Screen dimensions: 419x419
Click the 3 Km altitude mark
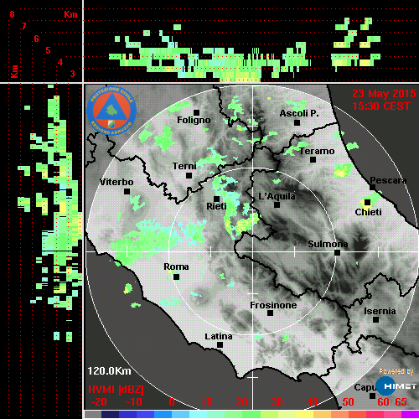pos(72,74)
